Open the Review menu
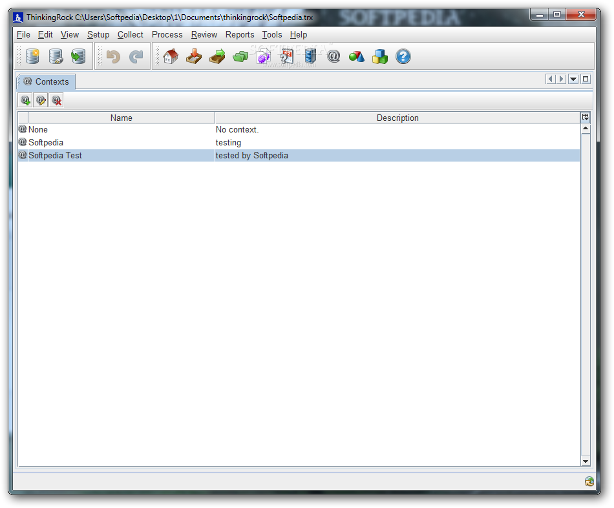614x508 pixels. (204, 34)
